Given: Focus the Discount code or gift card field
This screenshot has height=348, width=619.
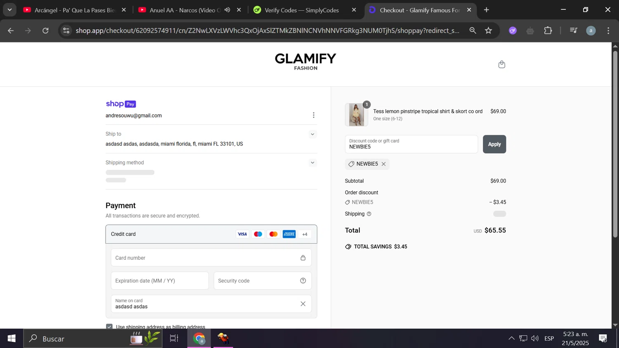Looking at the screenshot, I should point(411,144).
